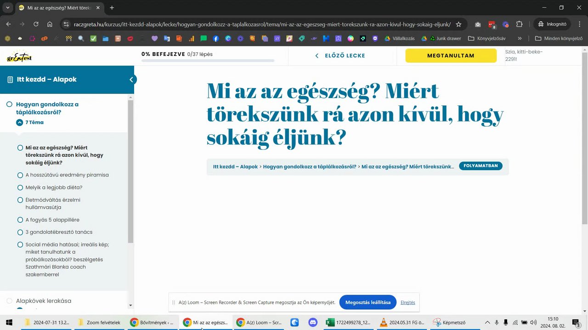Stop sharing with 'Megosztás leállítása'
The width and height of the screenshot is (588, 330).
(x=368, y=302)
